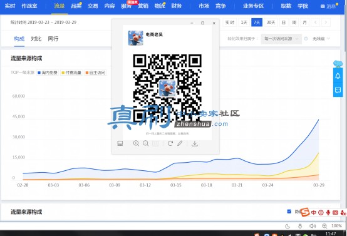Open the 内容 menu in top navigation
347x236 pixels.
tap(110, 6)
